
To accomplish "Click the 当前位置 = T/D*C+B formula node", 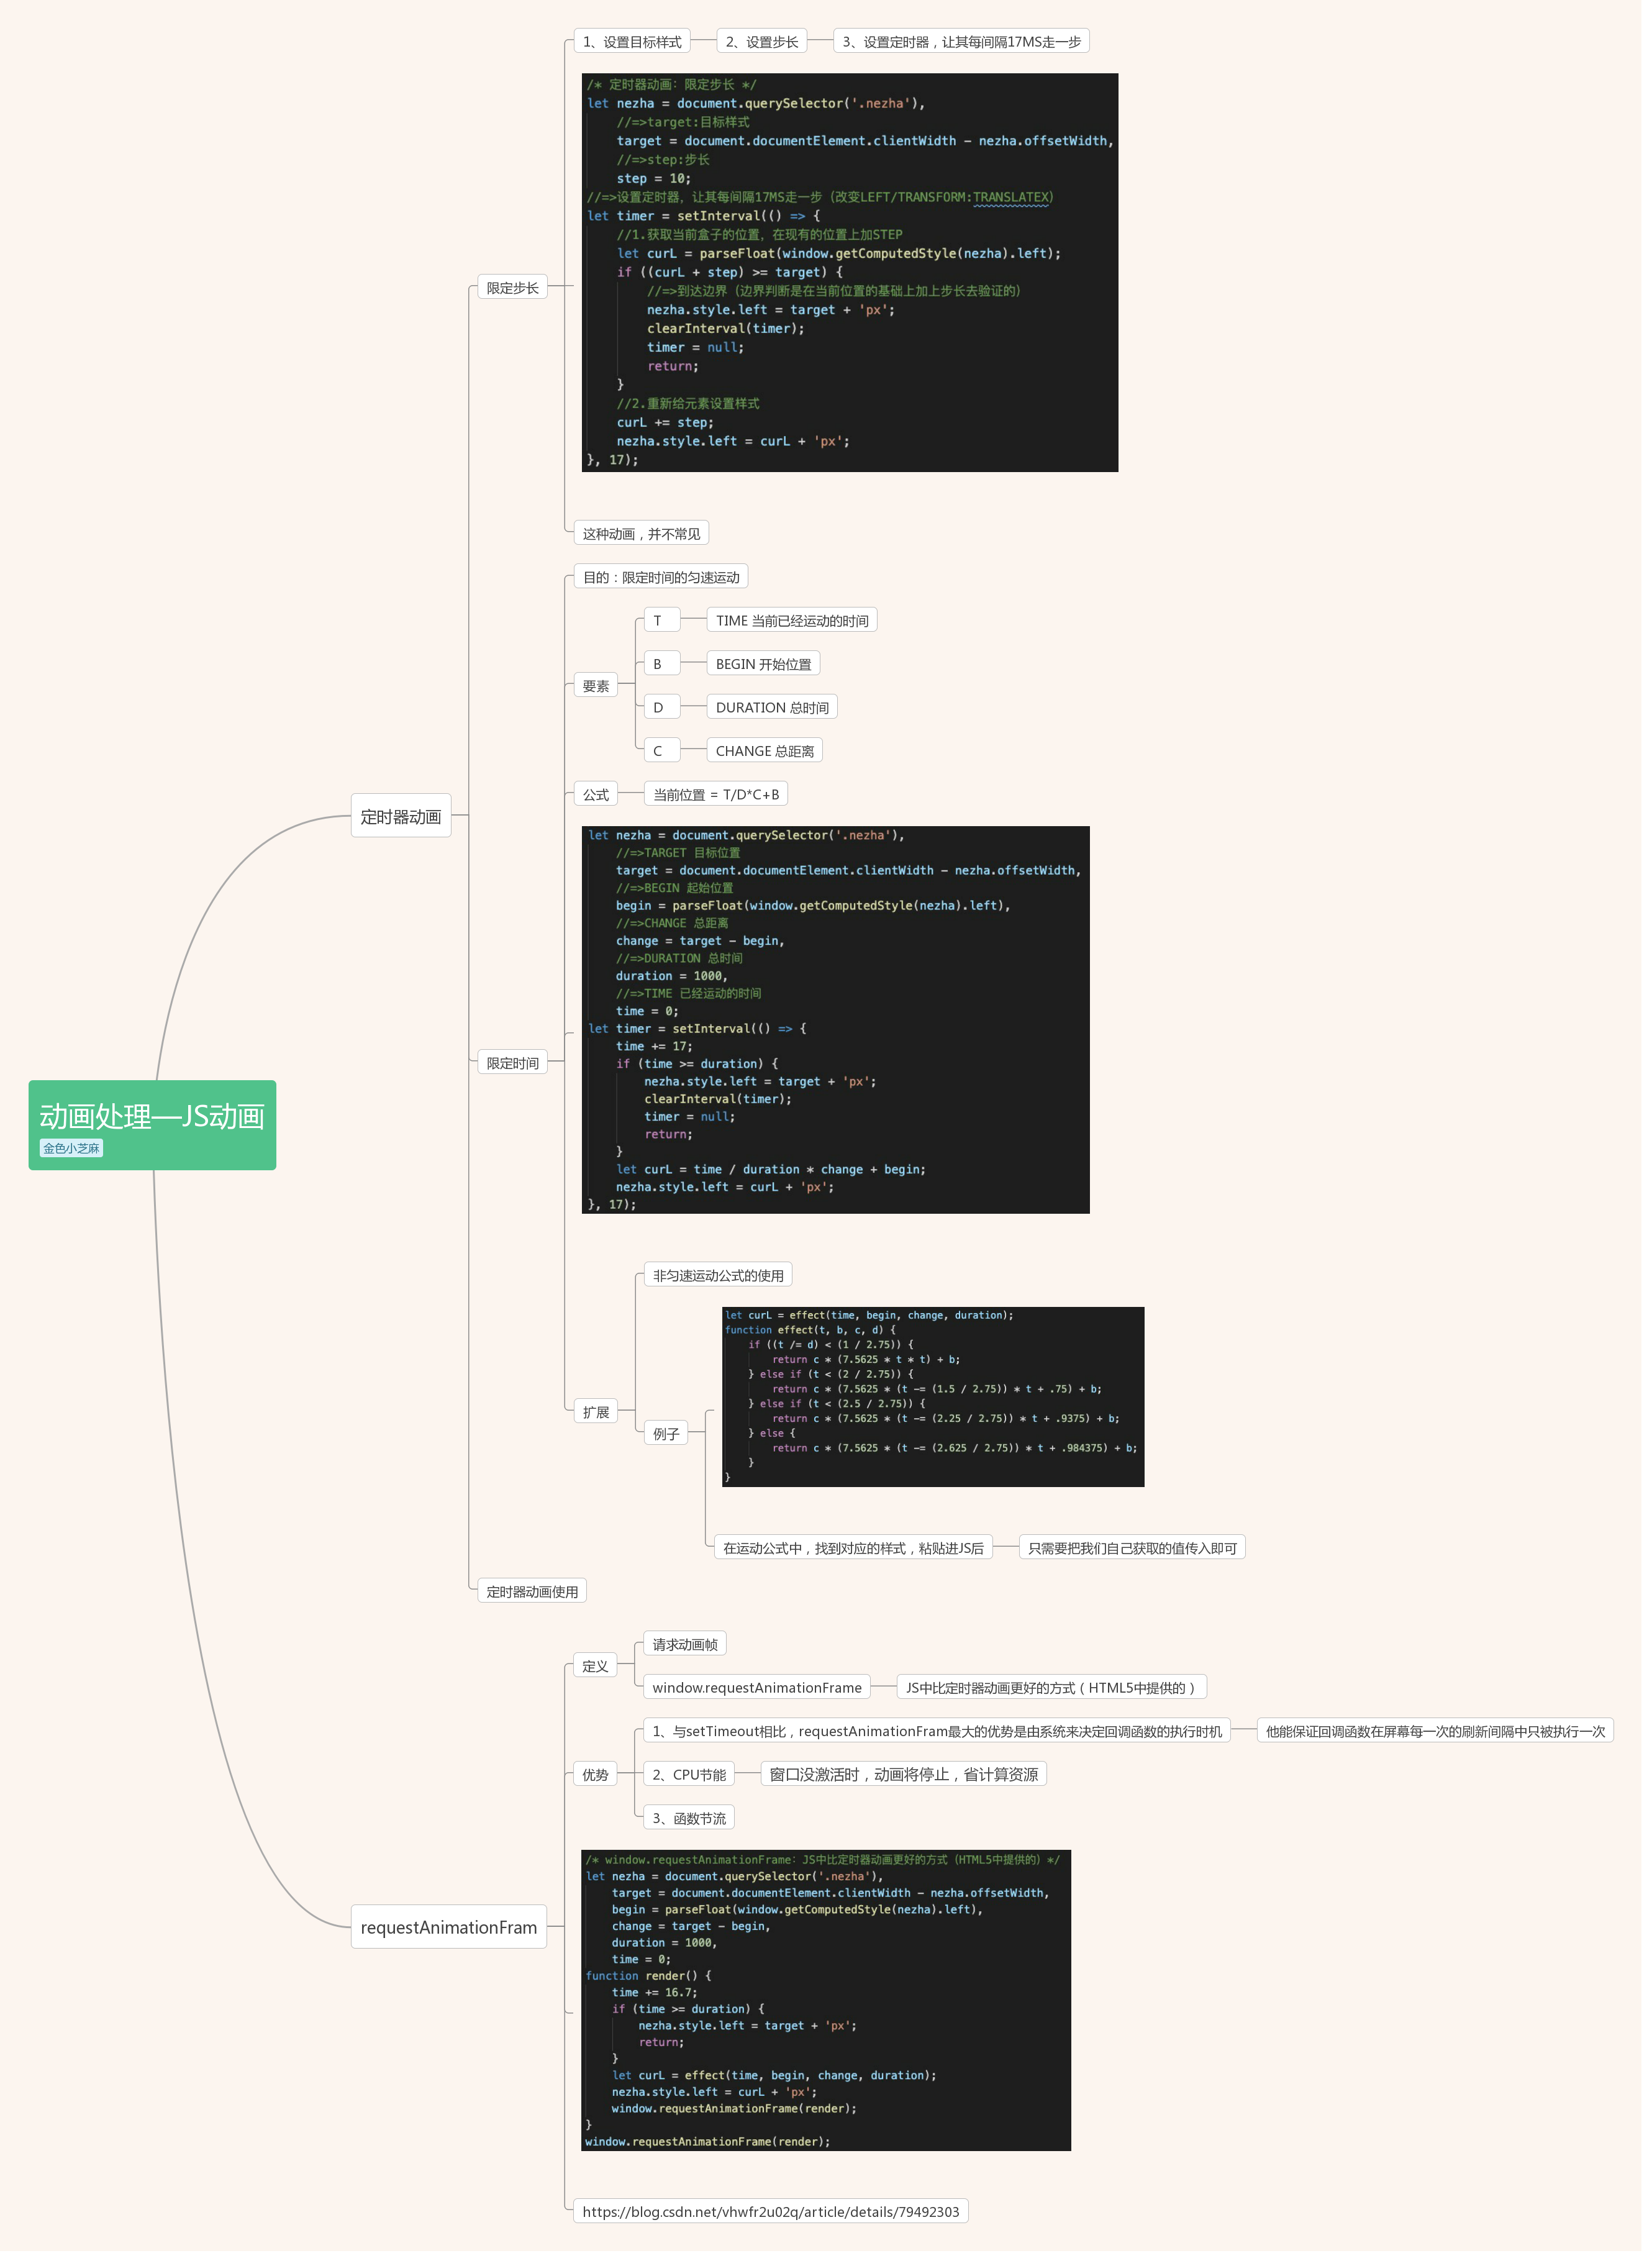I will pos(715,795).
